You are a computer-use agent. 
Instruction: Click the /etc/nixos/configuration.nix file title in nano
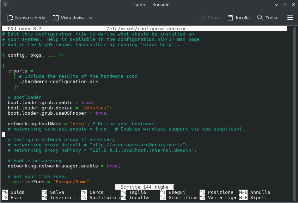(146, 29)
